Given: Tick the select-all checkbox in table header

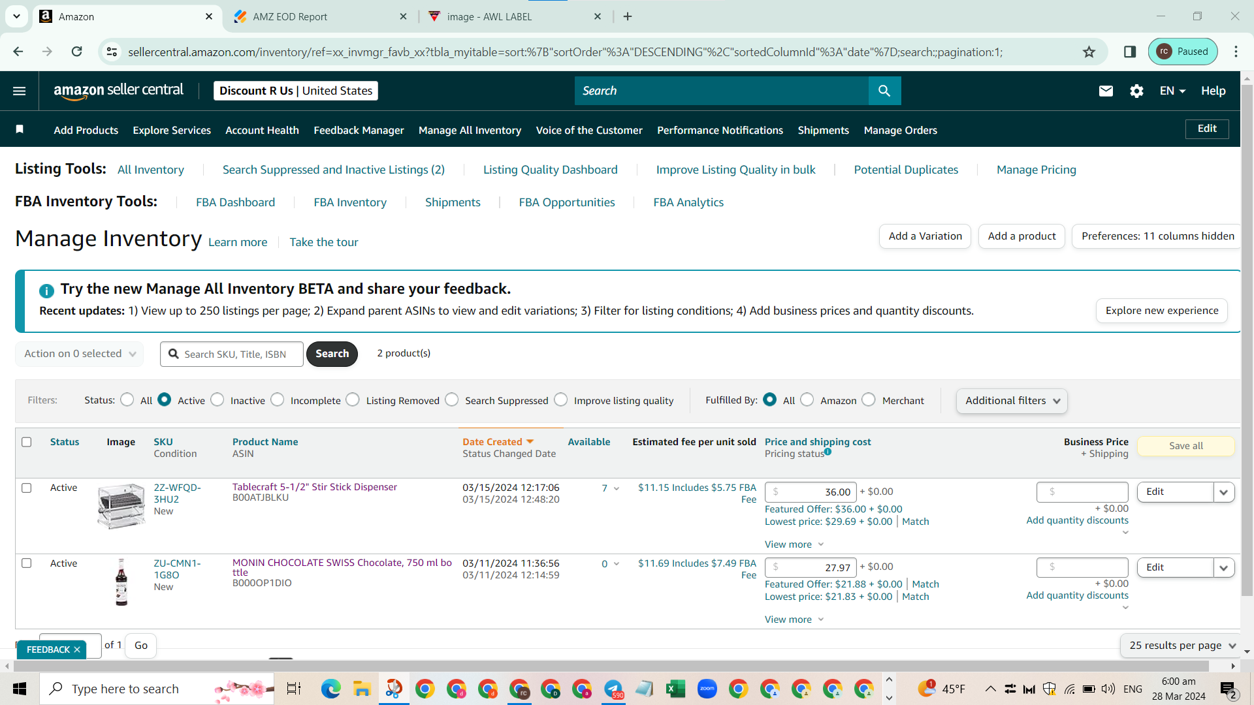Looking at the screenshot, I should click(27, 442).
